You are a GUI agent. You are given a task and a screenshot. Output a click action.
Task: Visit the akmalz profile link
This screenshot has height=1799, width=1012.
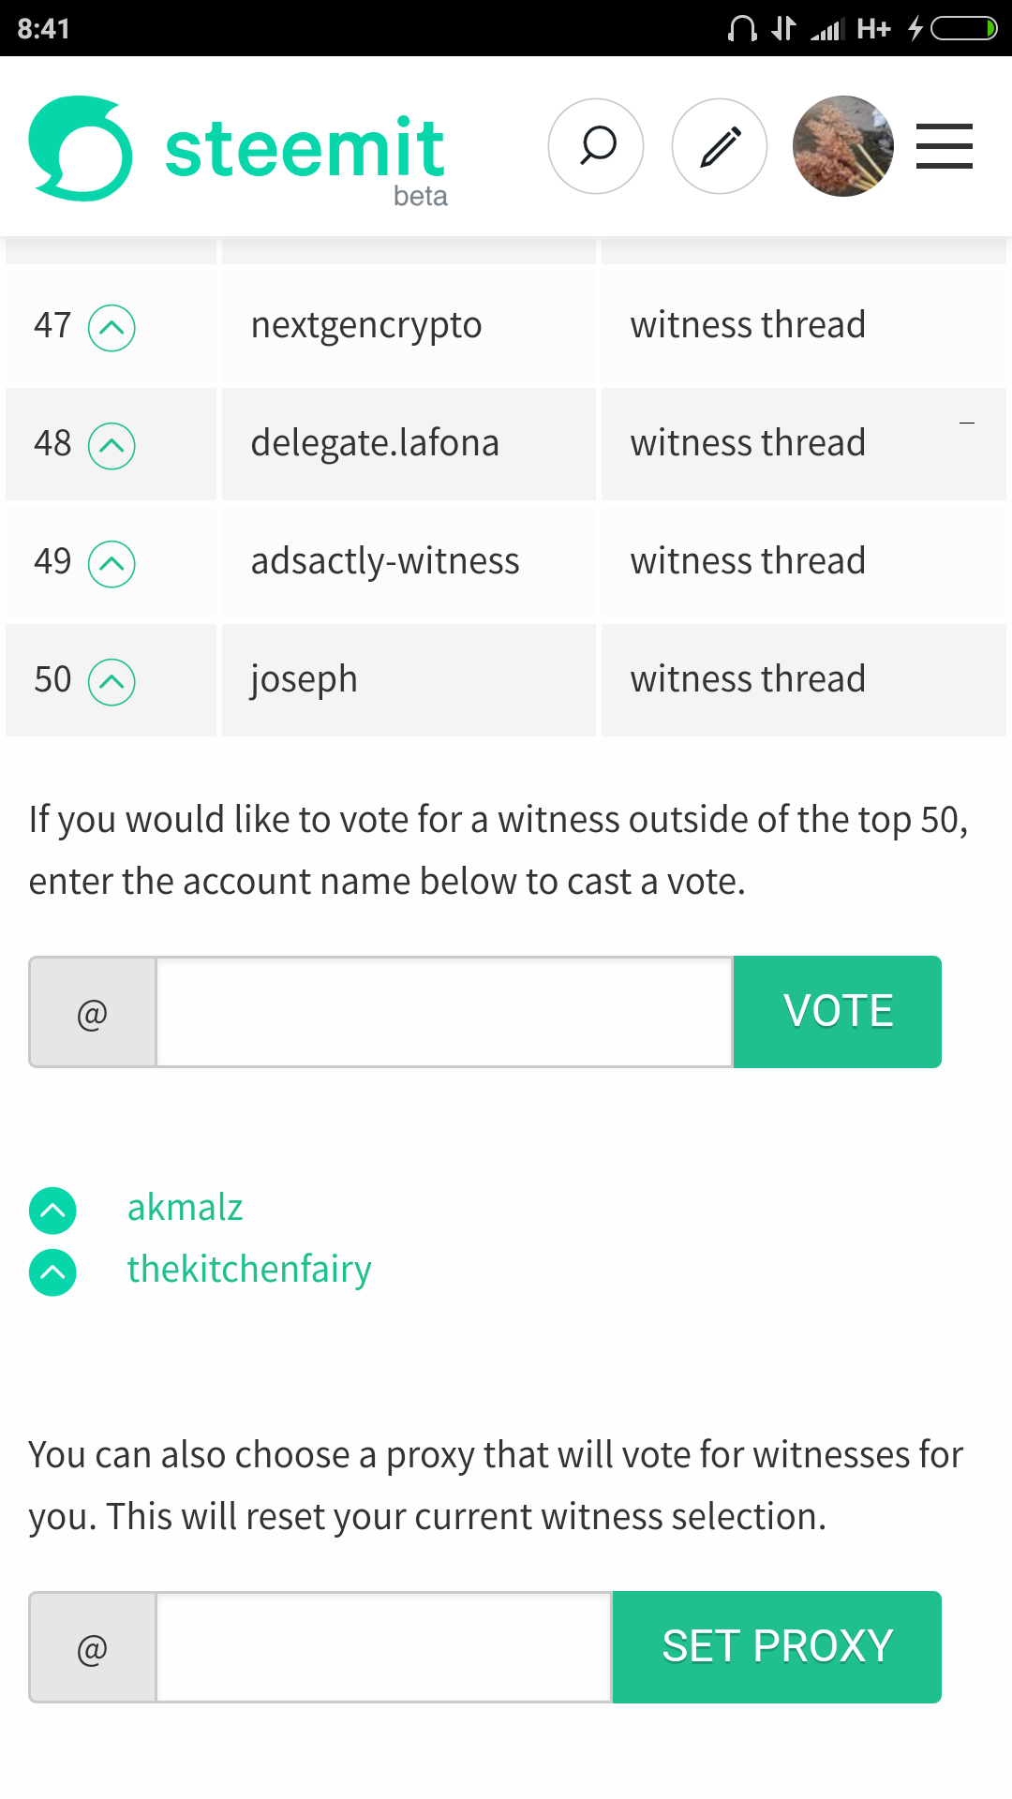186,1208
